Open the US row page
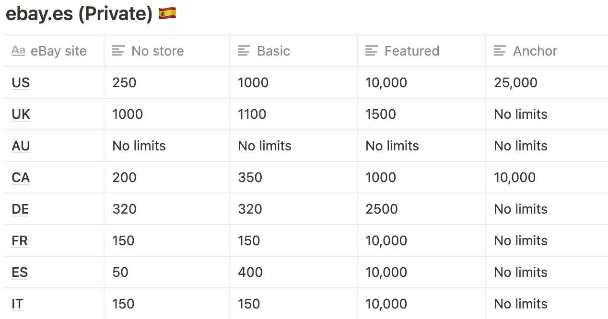This screenshot has height=319, width=608. (21, 83)
